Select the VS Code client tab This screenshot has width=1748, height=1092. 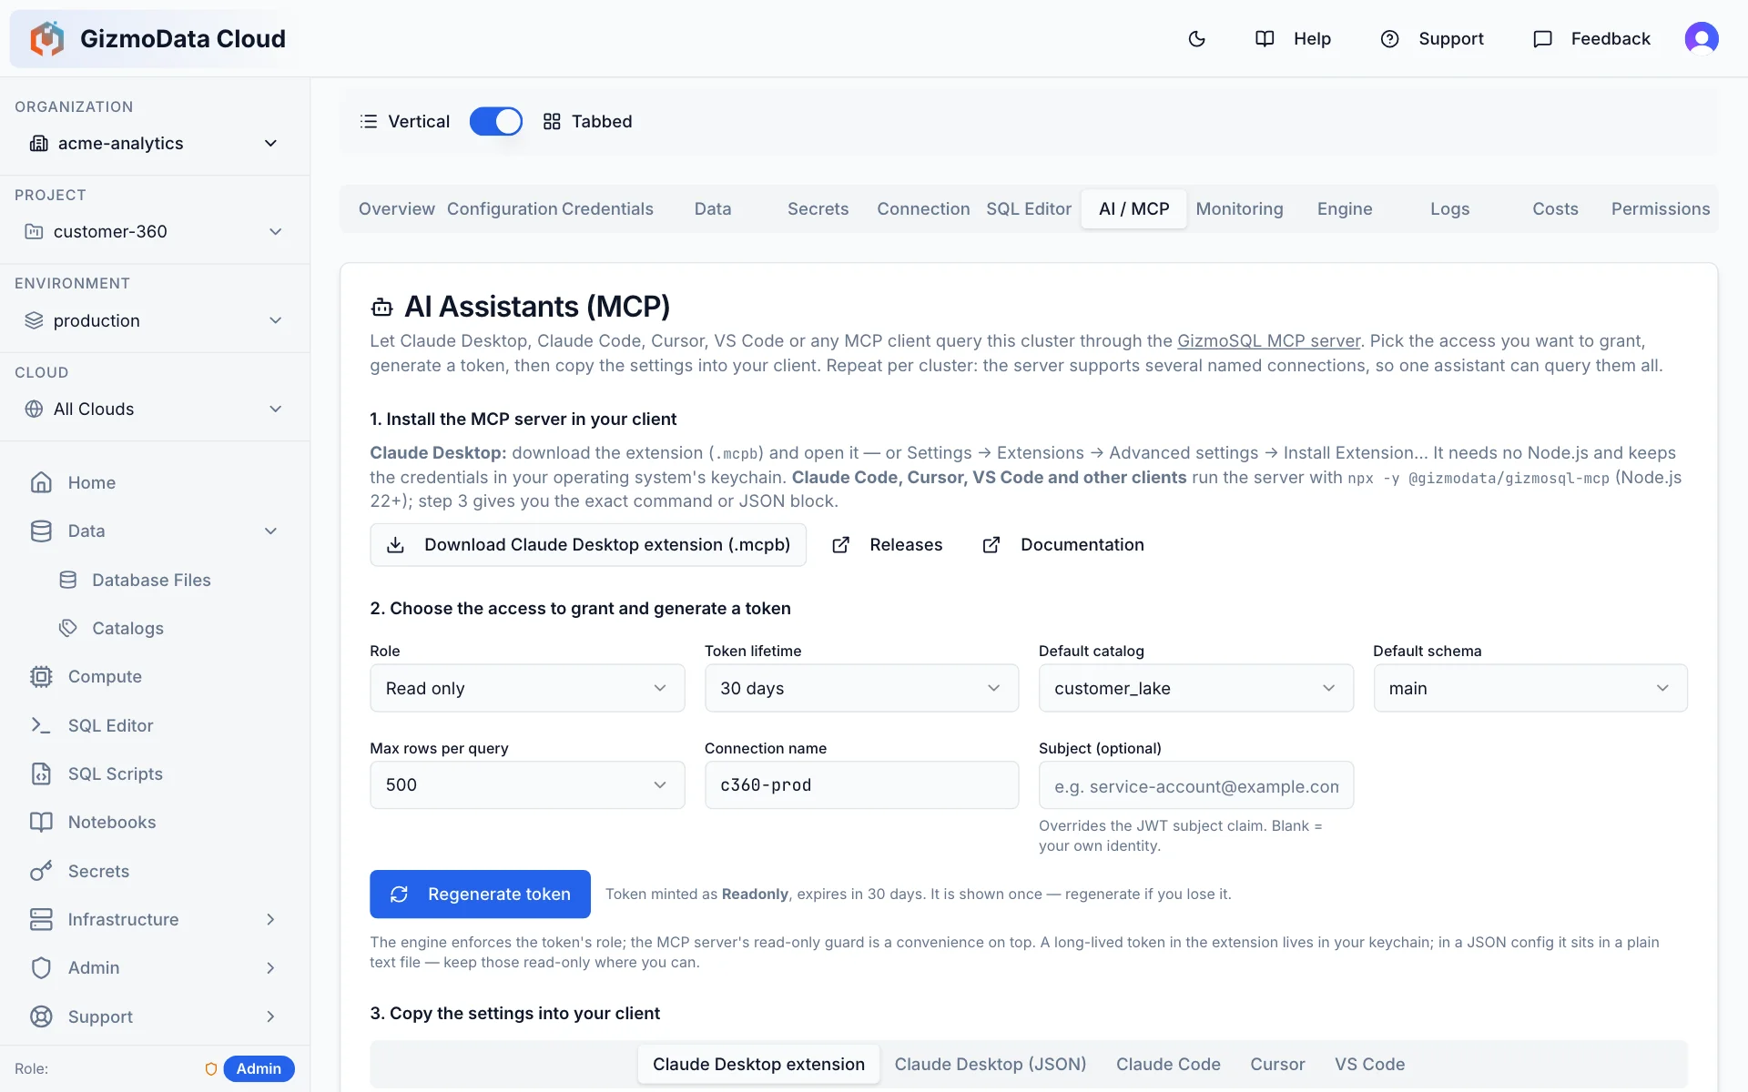point(1369,1064)
